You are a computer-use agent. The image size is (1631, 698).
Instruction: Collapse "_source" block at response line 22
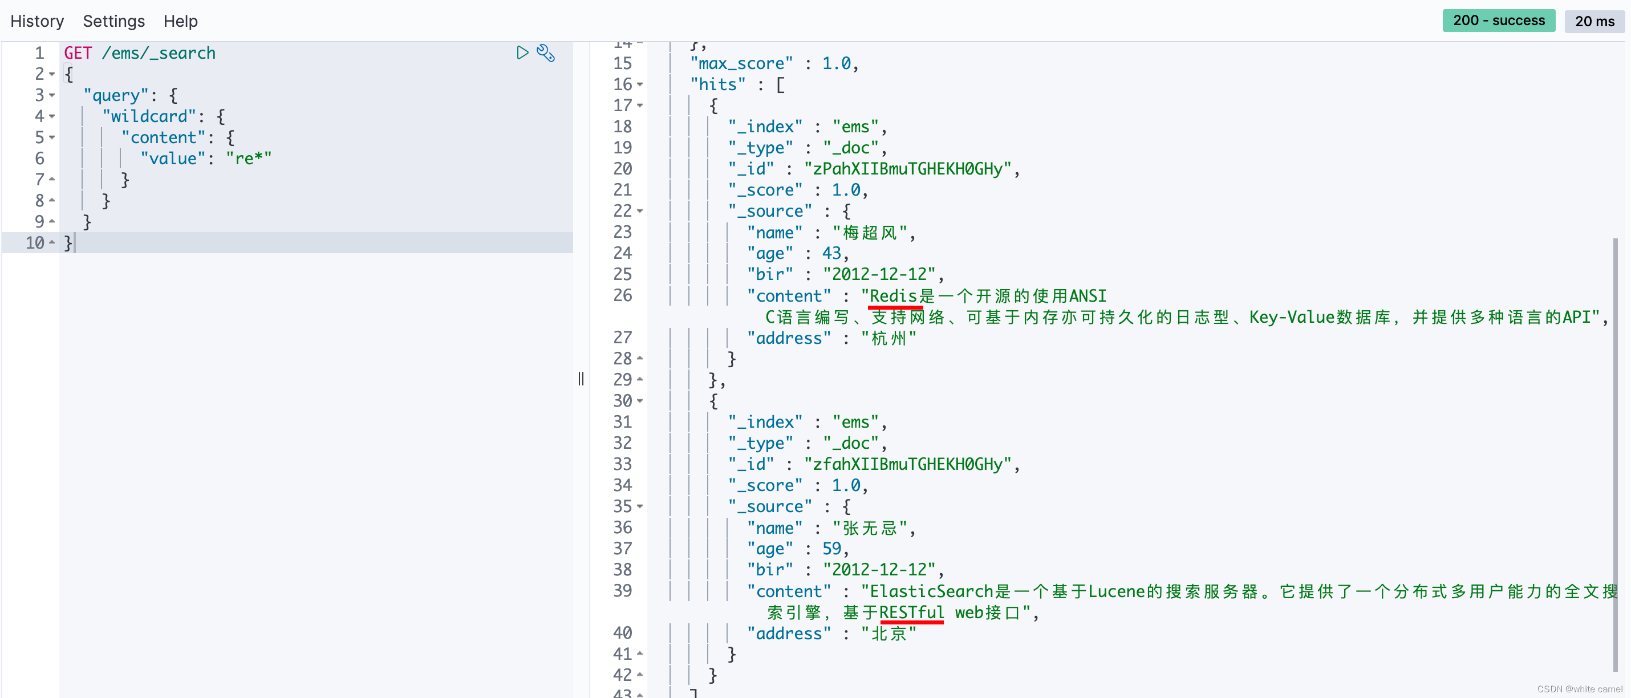[639, 211]
